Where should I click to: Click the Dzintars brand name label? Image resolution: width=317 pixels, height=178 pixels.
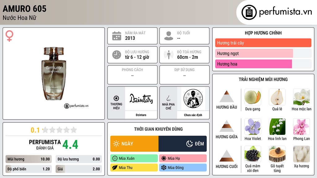(141, 115)
